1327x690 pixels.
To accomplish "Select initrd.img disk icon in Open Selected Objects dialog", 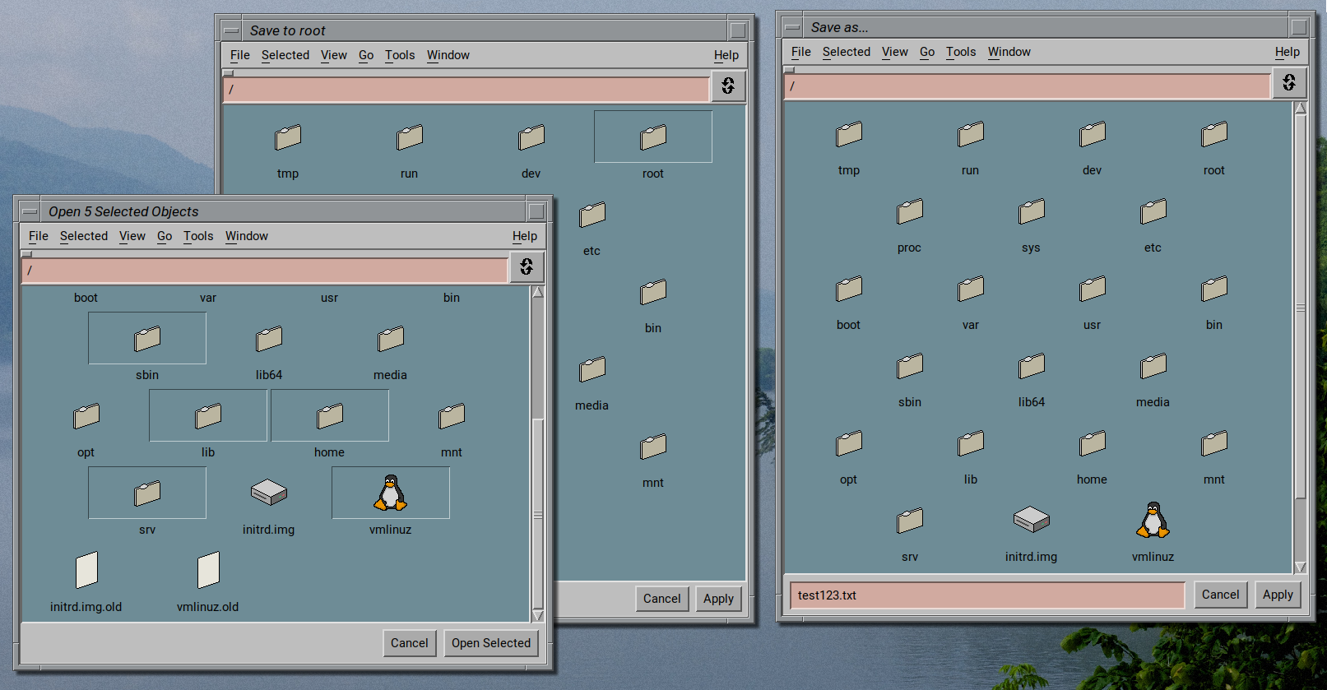I will (x=268, y=493).
